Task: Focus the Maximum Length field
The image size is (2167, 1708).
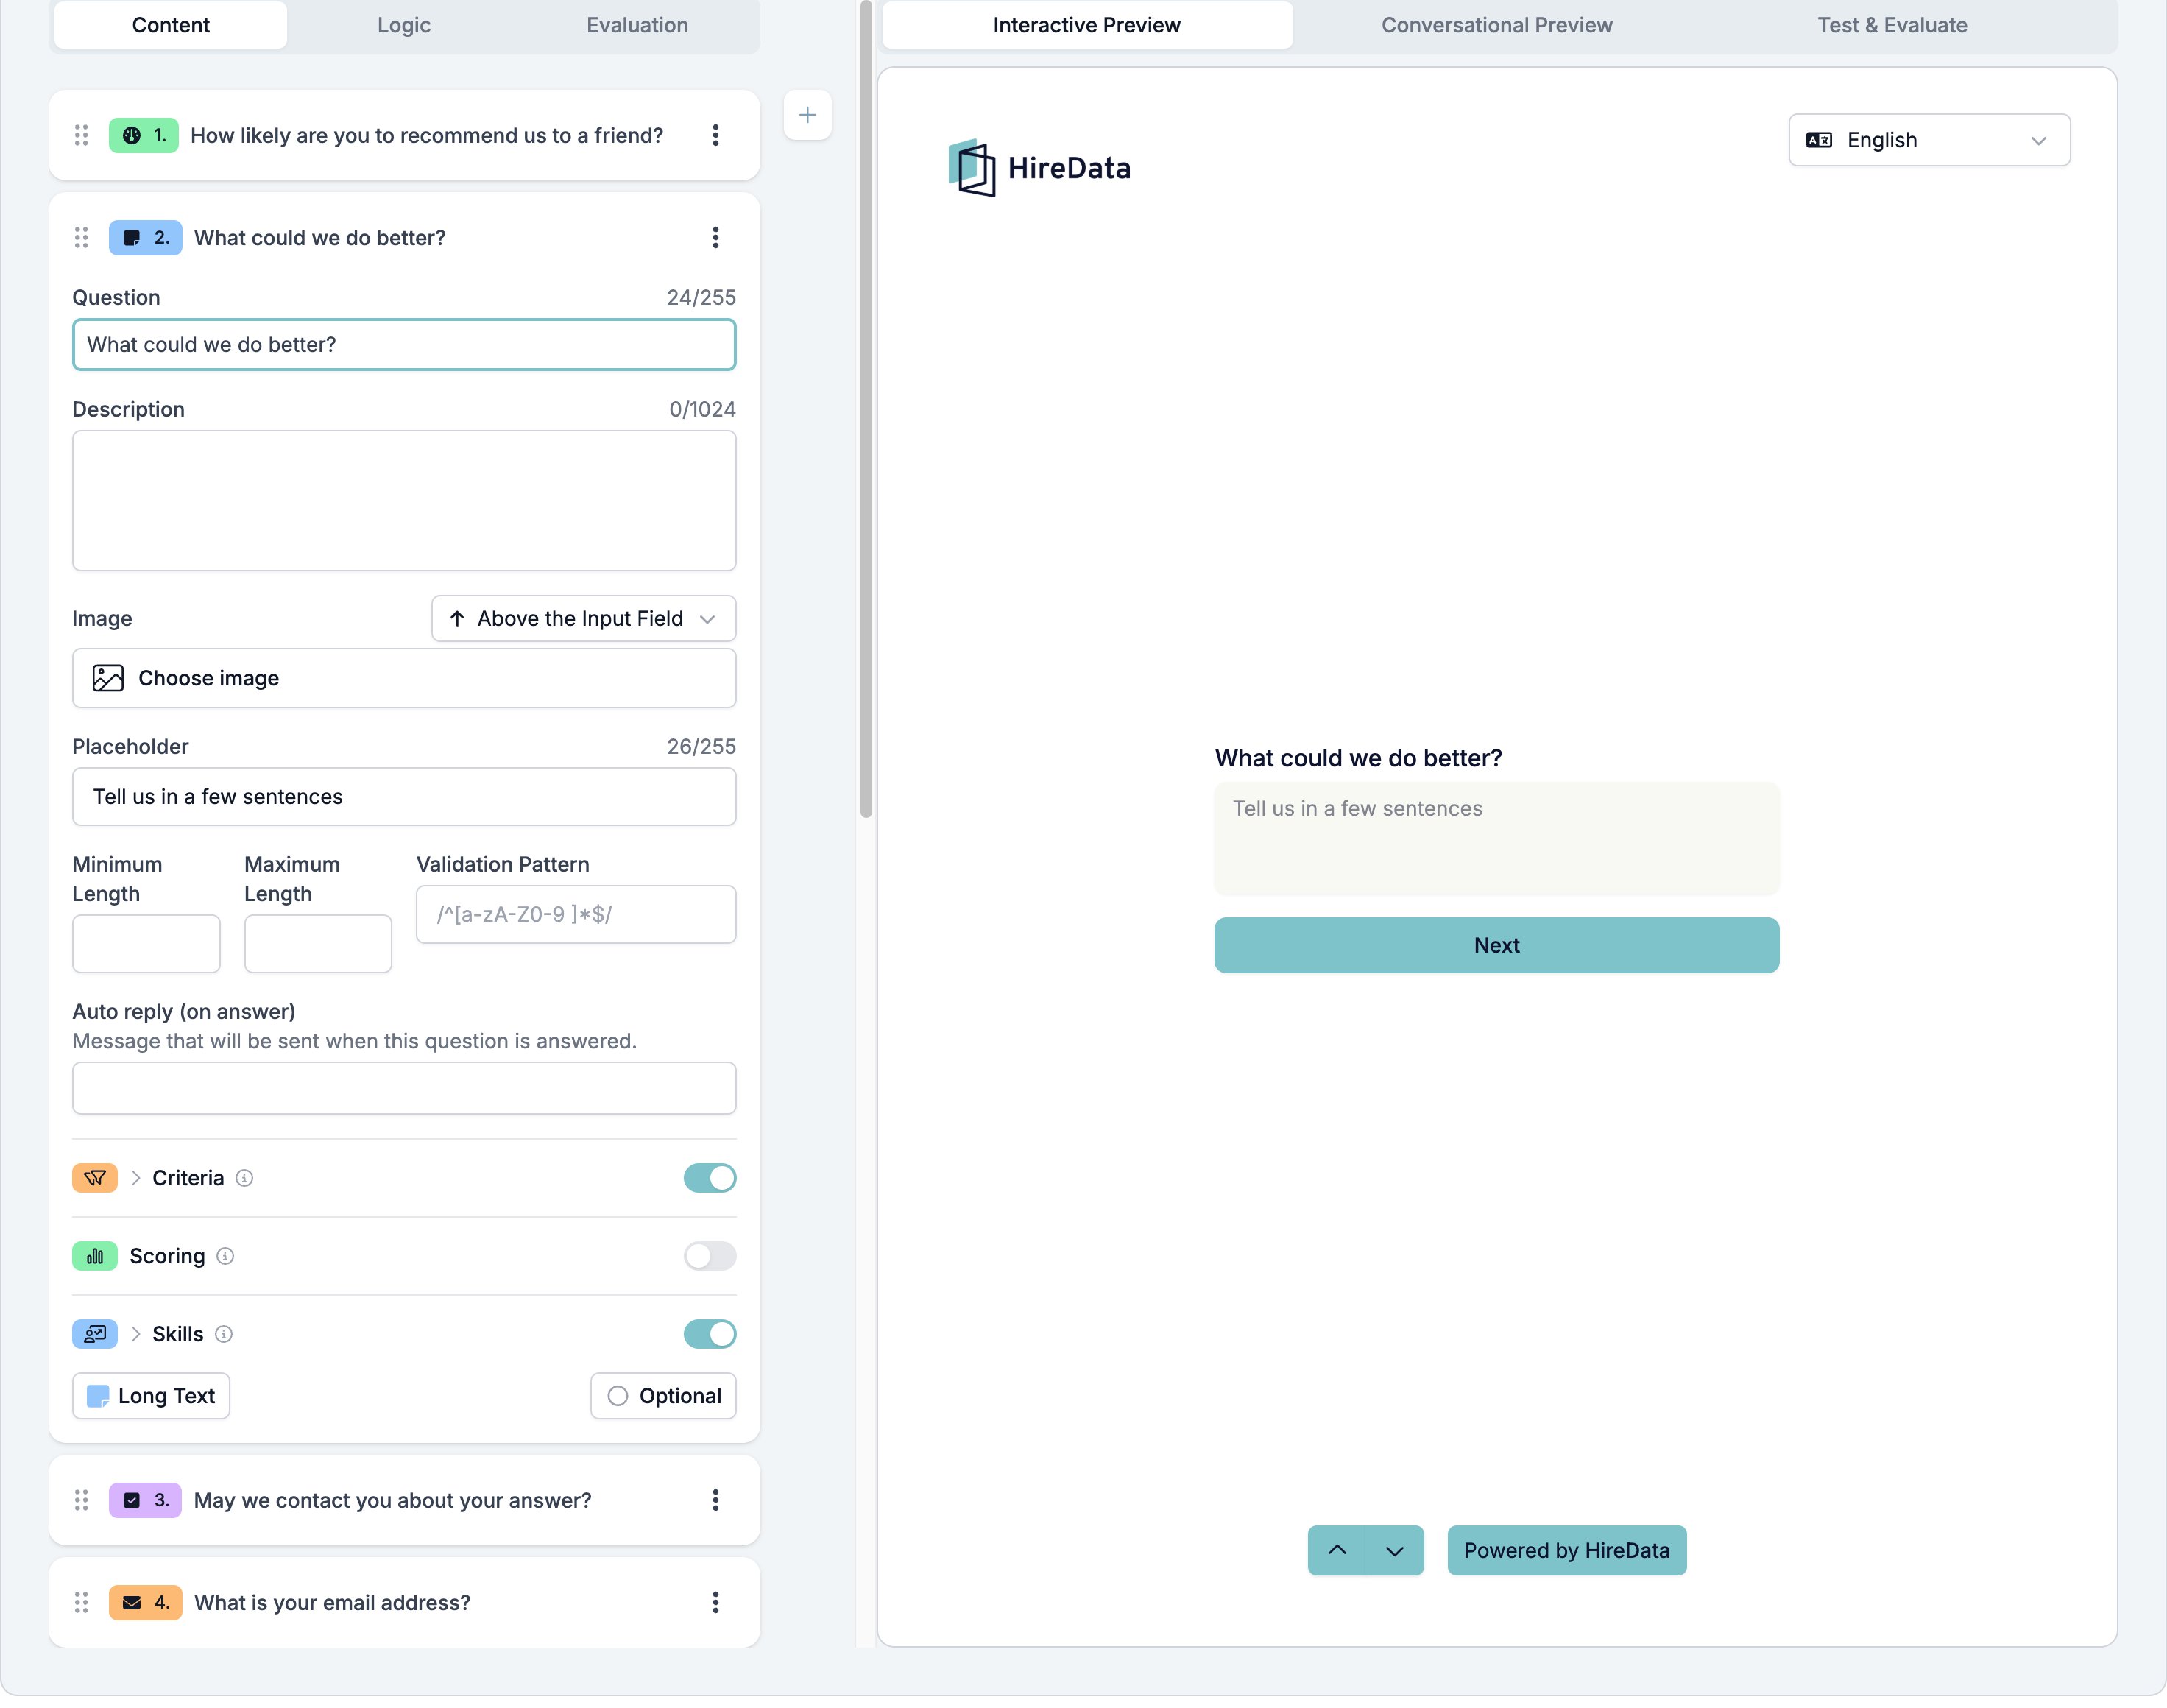Action: [x=318, y=944]
